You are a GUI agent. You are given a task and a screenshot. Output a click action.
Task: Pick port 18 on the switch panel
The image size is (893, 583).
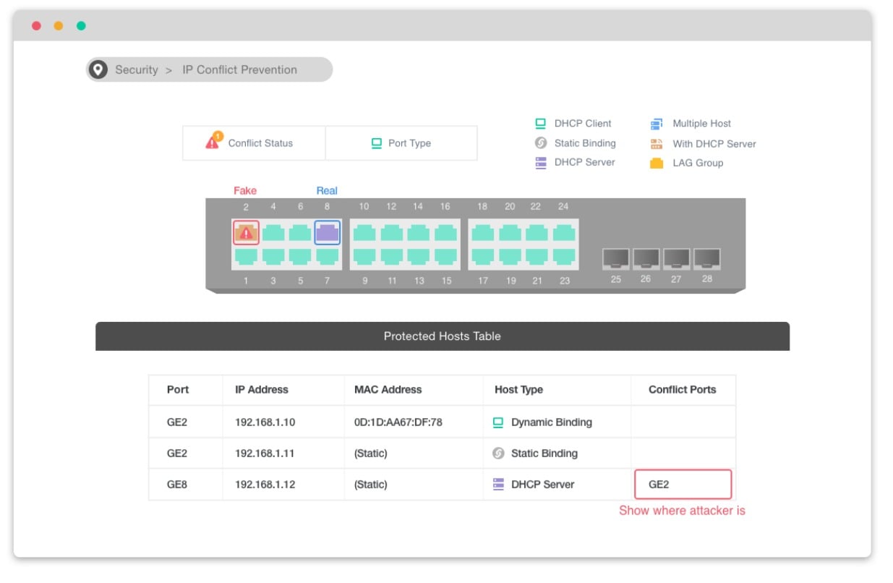tap(482, 233)
